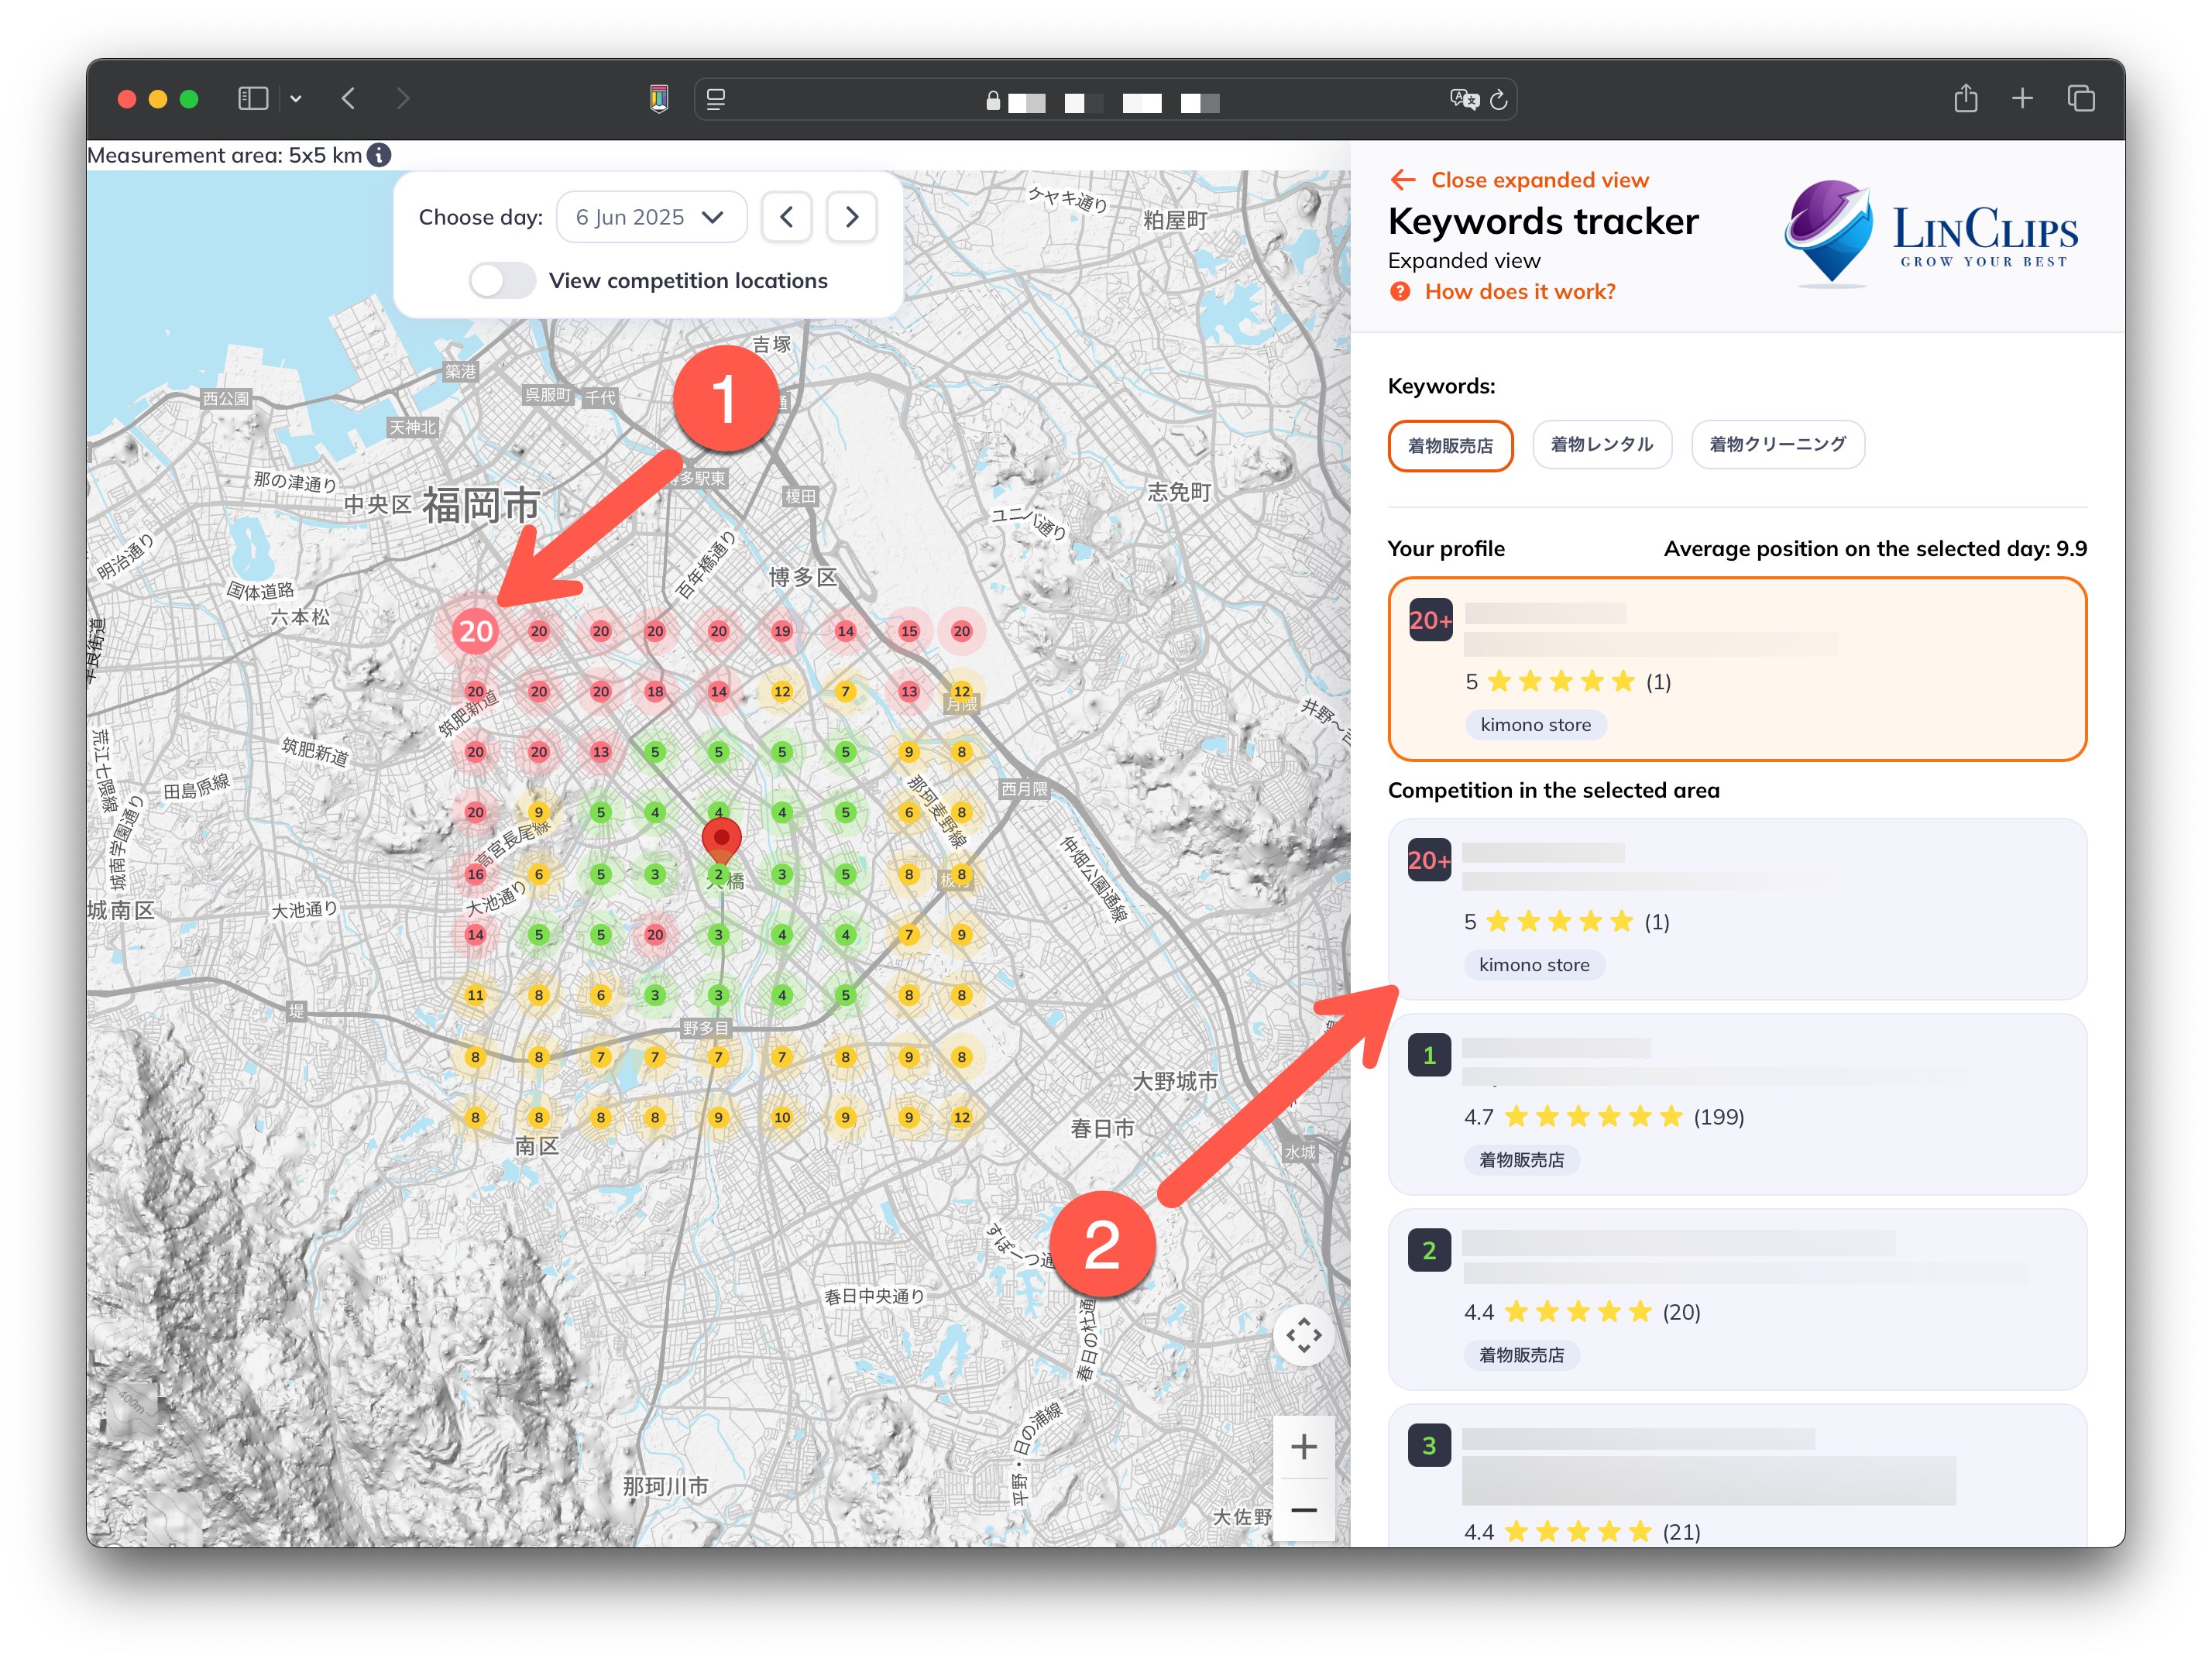Select the 着物レンタル keyword

[x=1602, y=444]
